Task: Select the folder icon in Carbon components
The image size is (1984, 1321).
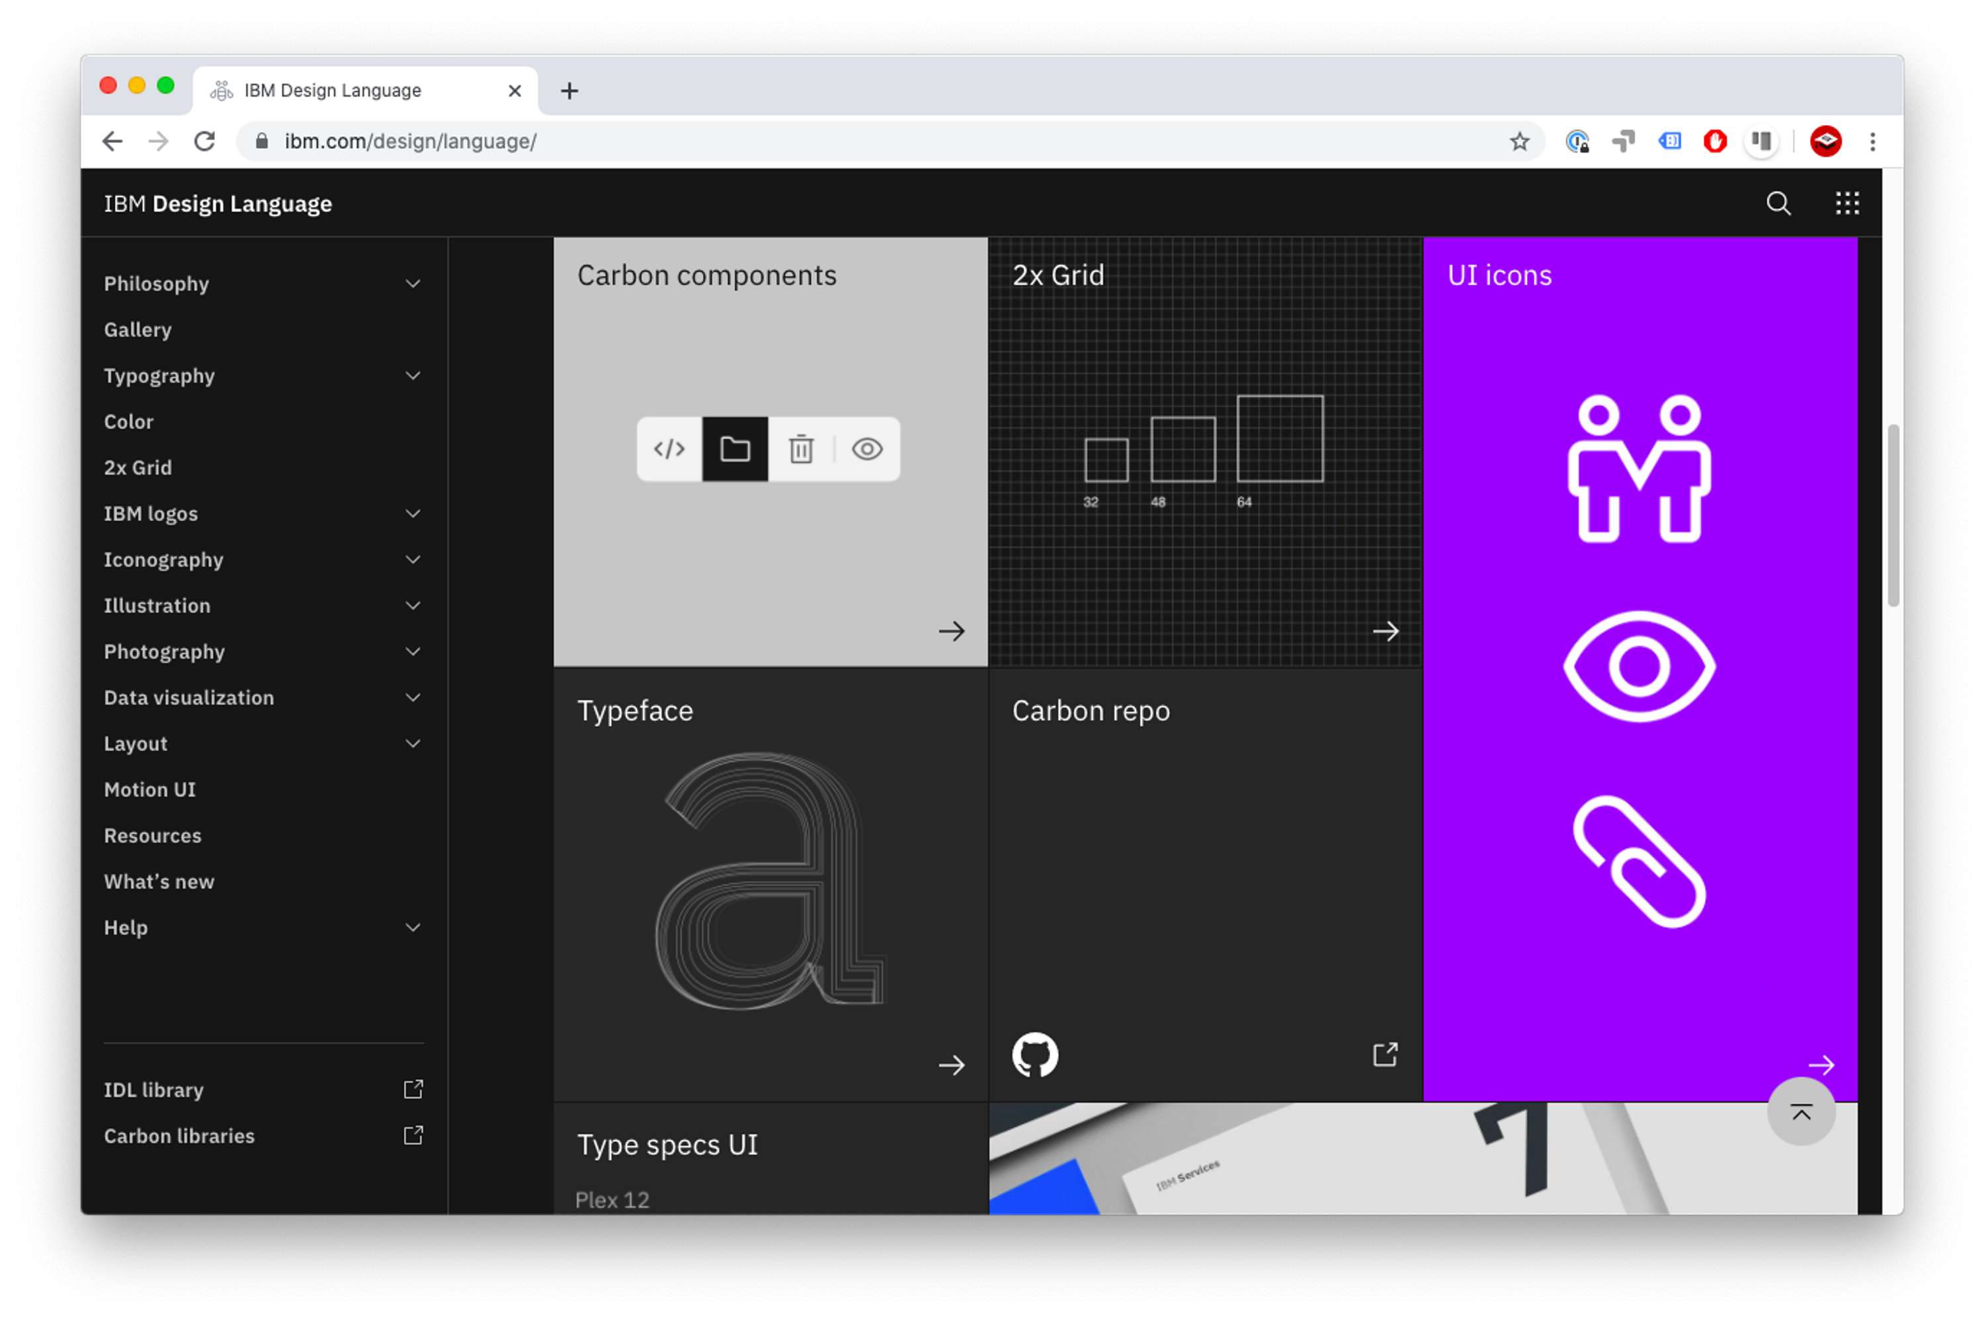Action: [735, 449]
